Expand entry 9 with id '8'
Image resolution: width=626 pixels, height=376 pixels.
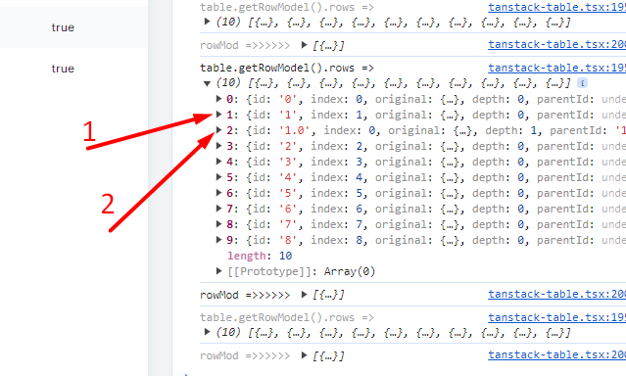[218, 240]
